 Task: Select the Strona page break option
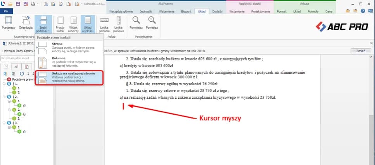point(69,48)
